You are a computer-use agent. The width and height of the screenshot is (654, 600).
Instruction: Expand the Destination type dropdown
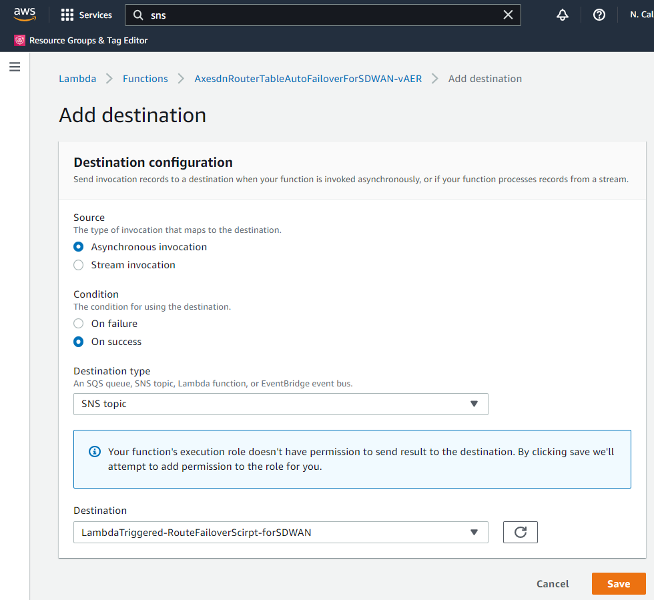(280, 404)
